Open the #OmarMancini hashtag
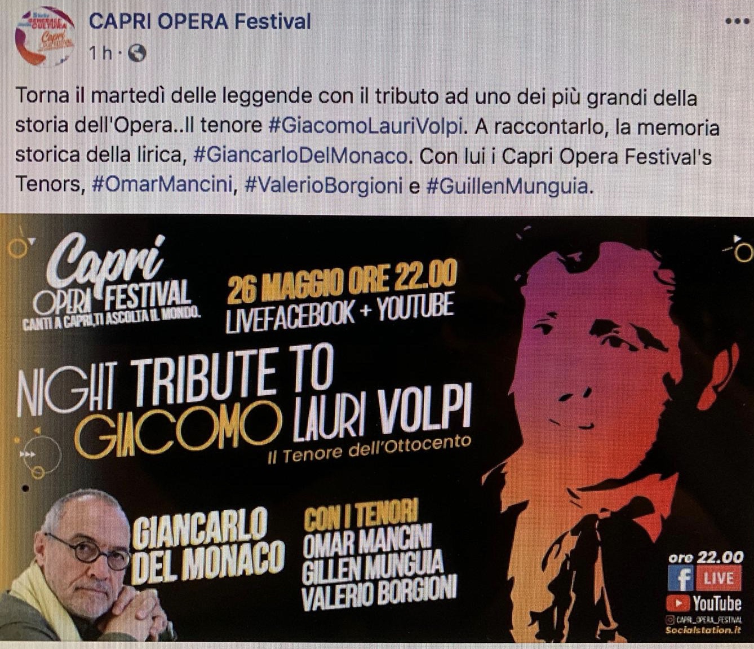 tap(162, 186)
